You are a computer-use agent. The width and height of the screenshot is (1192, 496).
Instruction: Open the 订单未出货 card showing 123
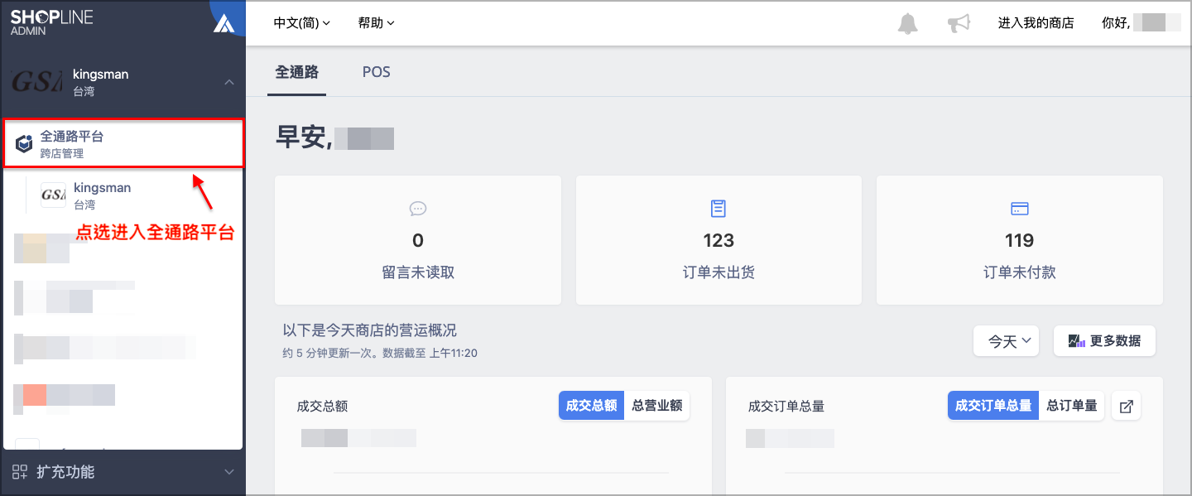click(x=719, y=240)
